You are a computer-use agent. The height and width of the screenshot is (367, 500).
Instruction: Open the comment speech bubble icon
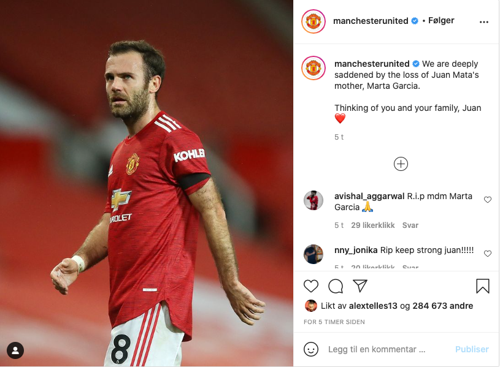click(x=336, y=286)
